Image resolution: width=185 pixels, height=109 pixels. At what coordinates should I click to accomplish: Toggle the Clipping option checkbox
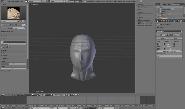point(164,47)
